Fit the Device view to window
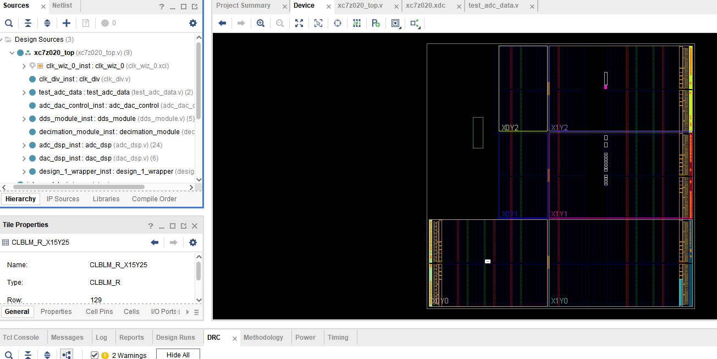The width and height of the screenshot is (717, 359). [299, 23]
